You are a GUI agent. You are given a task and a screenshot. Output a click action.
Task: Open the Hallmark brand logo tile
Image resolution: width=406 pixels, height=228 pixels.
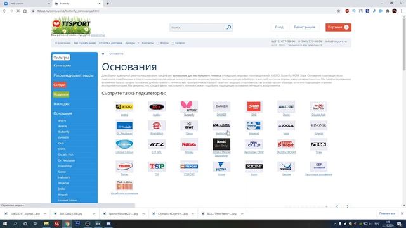point(221,125)
